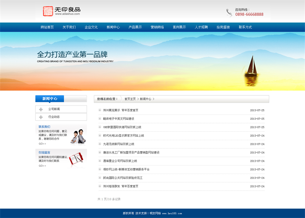Click the 无印良品 logo text in header
305x218 pixels.
(68, 9)
